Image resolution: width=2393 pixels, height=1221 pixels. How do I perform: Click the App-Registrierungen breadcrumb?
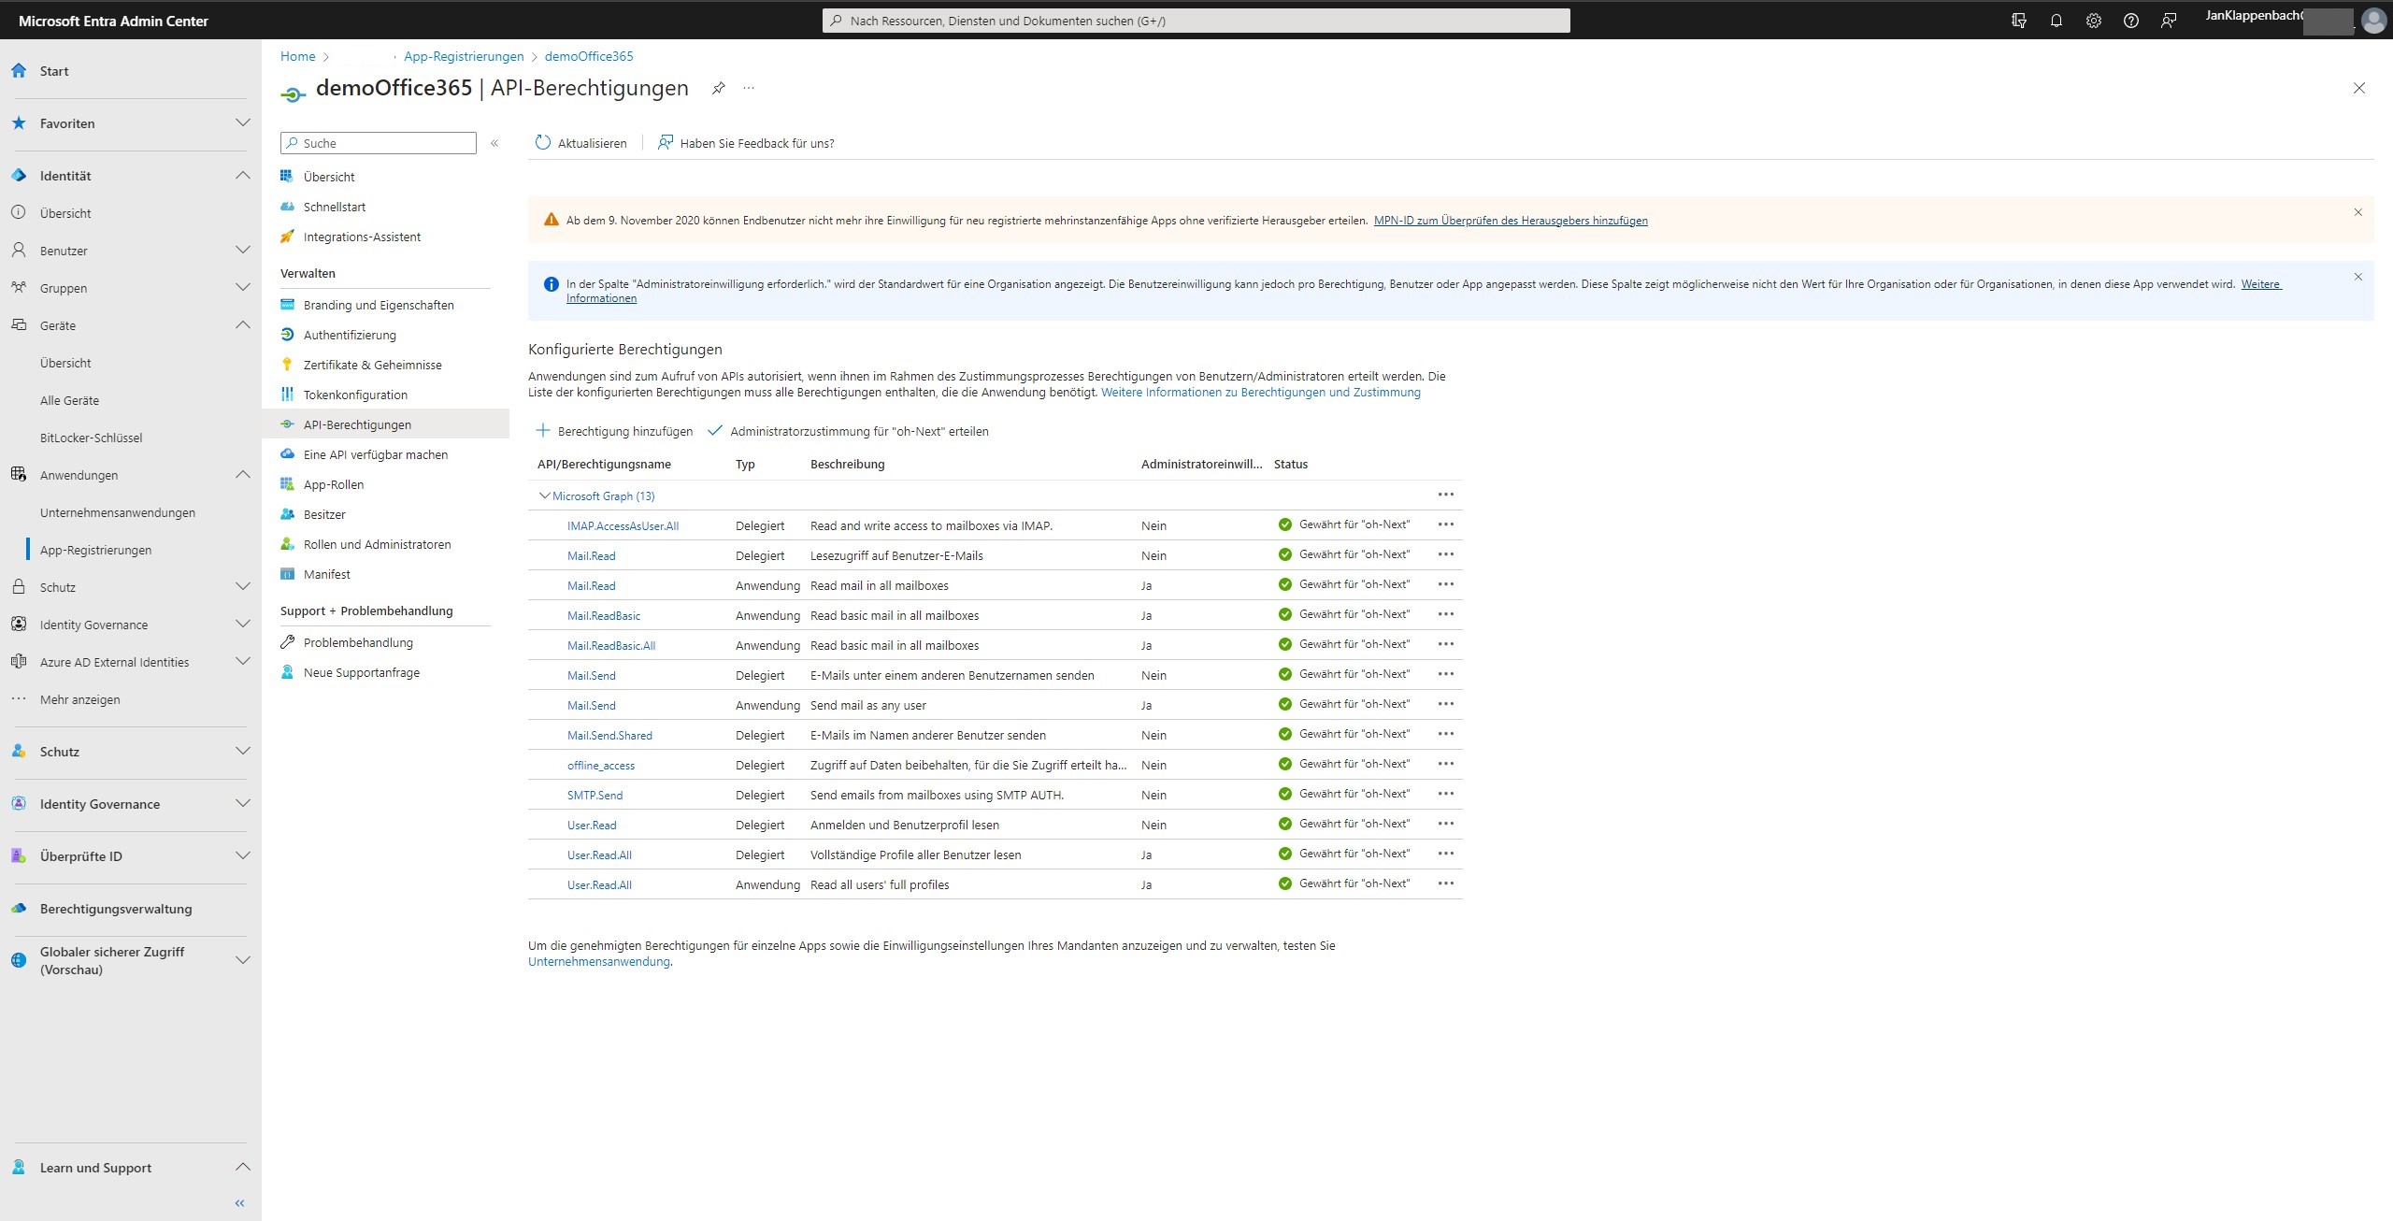(464, 56)
